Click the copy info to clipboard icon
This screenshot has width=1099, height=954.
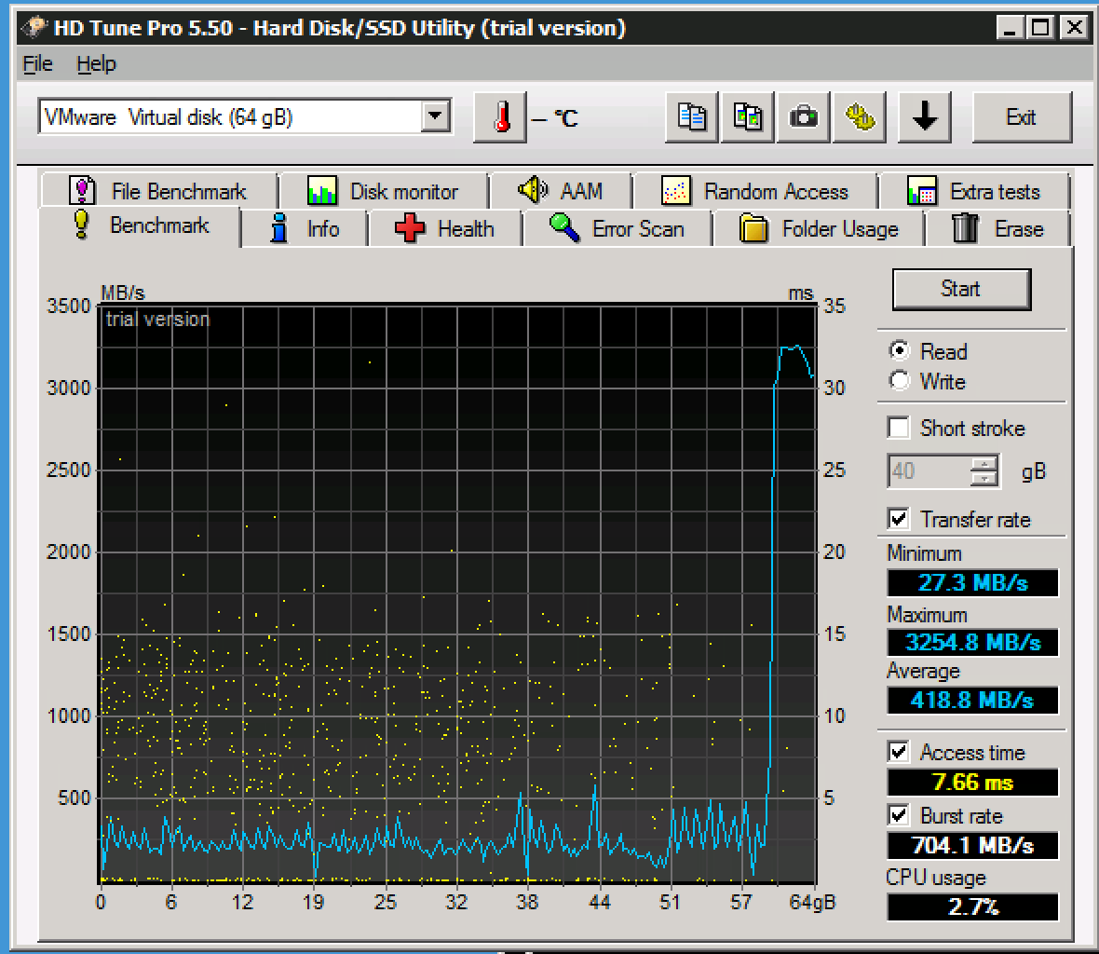coord(691,117)
